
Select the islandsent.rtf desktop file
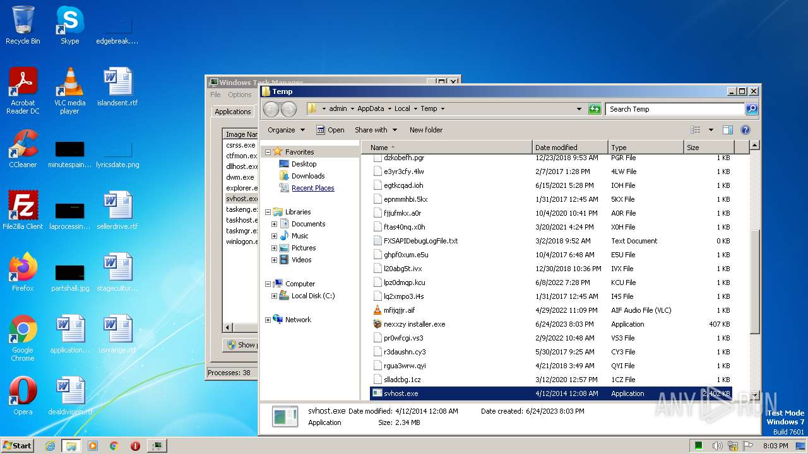[x=117, y=87]
